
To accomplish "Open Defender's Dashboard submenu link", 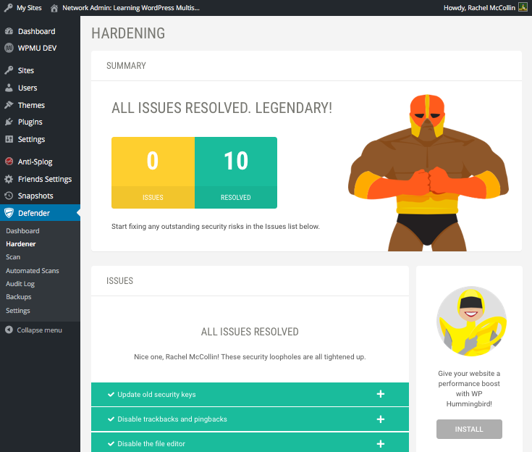I will [x=22, y=230].
